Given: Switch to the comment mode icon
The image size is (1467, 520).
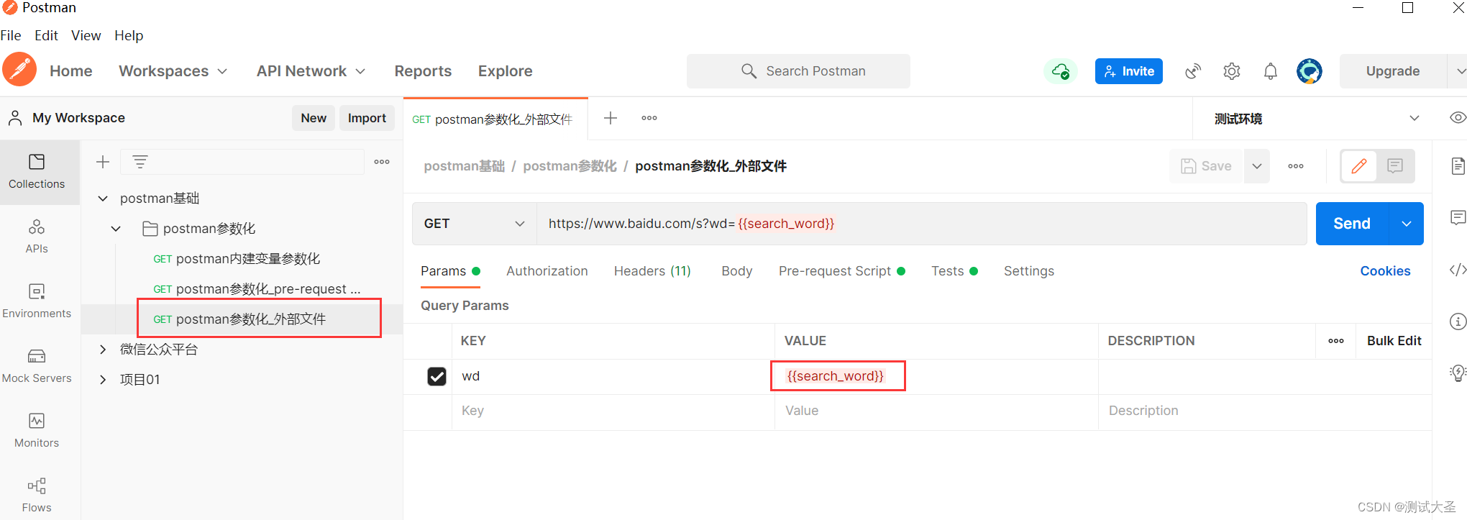Looking at the screenshot, I should (x=1395, y=166).
